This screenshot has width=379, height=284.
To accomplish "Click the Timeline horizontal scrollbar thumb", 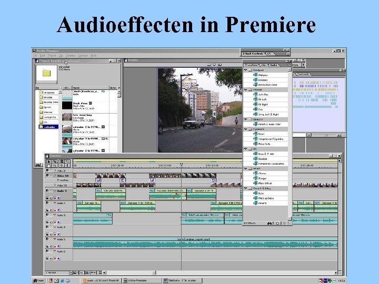I will [x=154, y=272].
